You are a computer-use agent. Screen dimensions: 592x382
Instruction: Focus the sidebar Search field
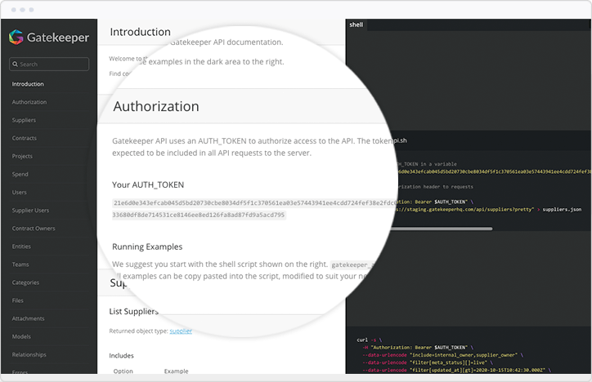[49, 64]
